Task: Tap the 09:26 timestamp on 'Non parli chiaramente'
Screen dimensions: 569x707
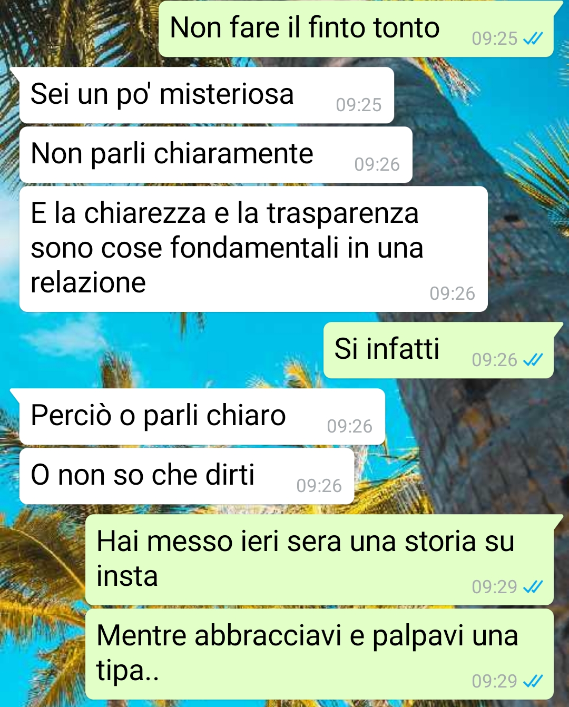Action: coord(377,164)
